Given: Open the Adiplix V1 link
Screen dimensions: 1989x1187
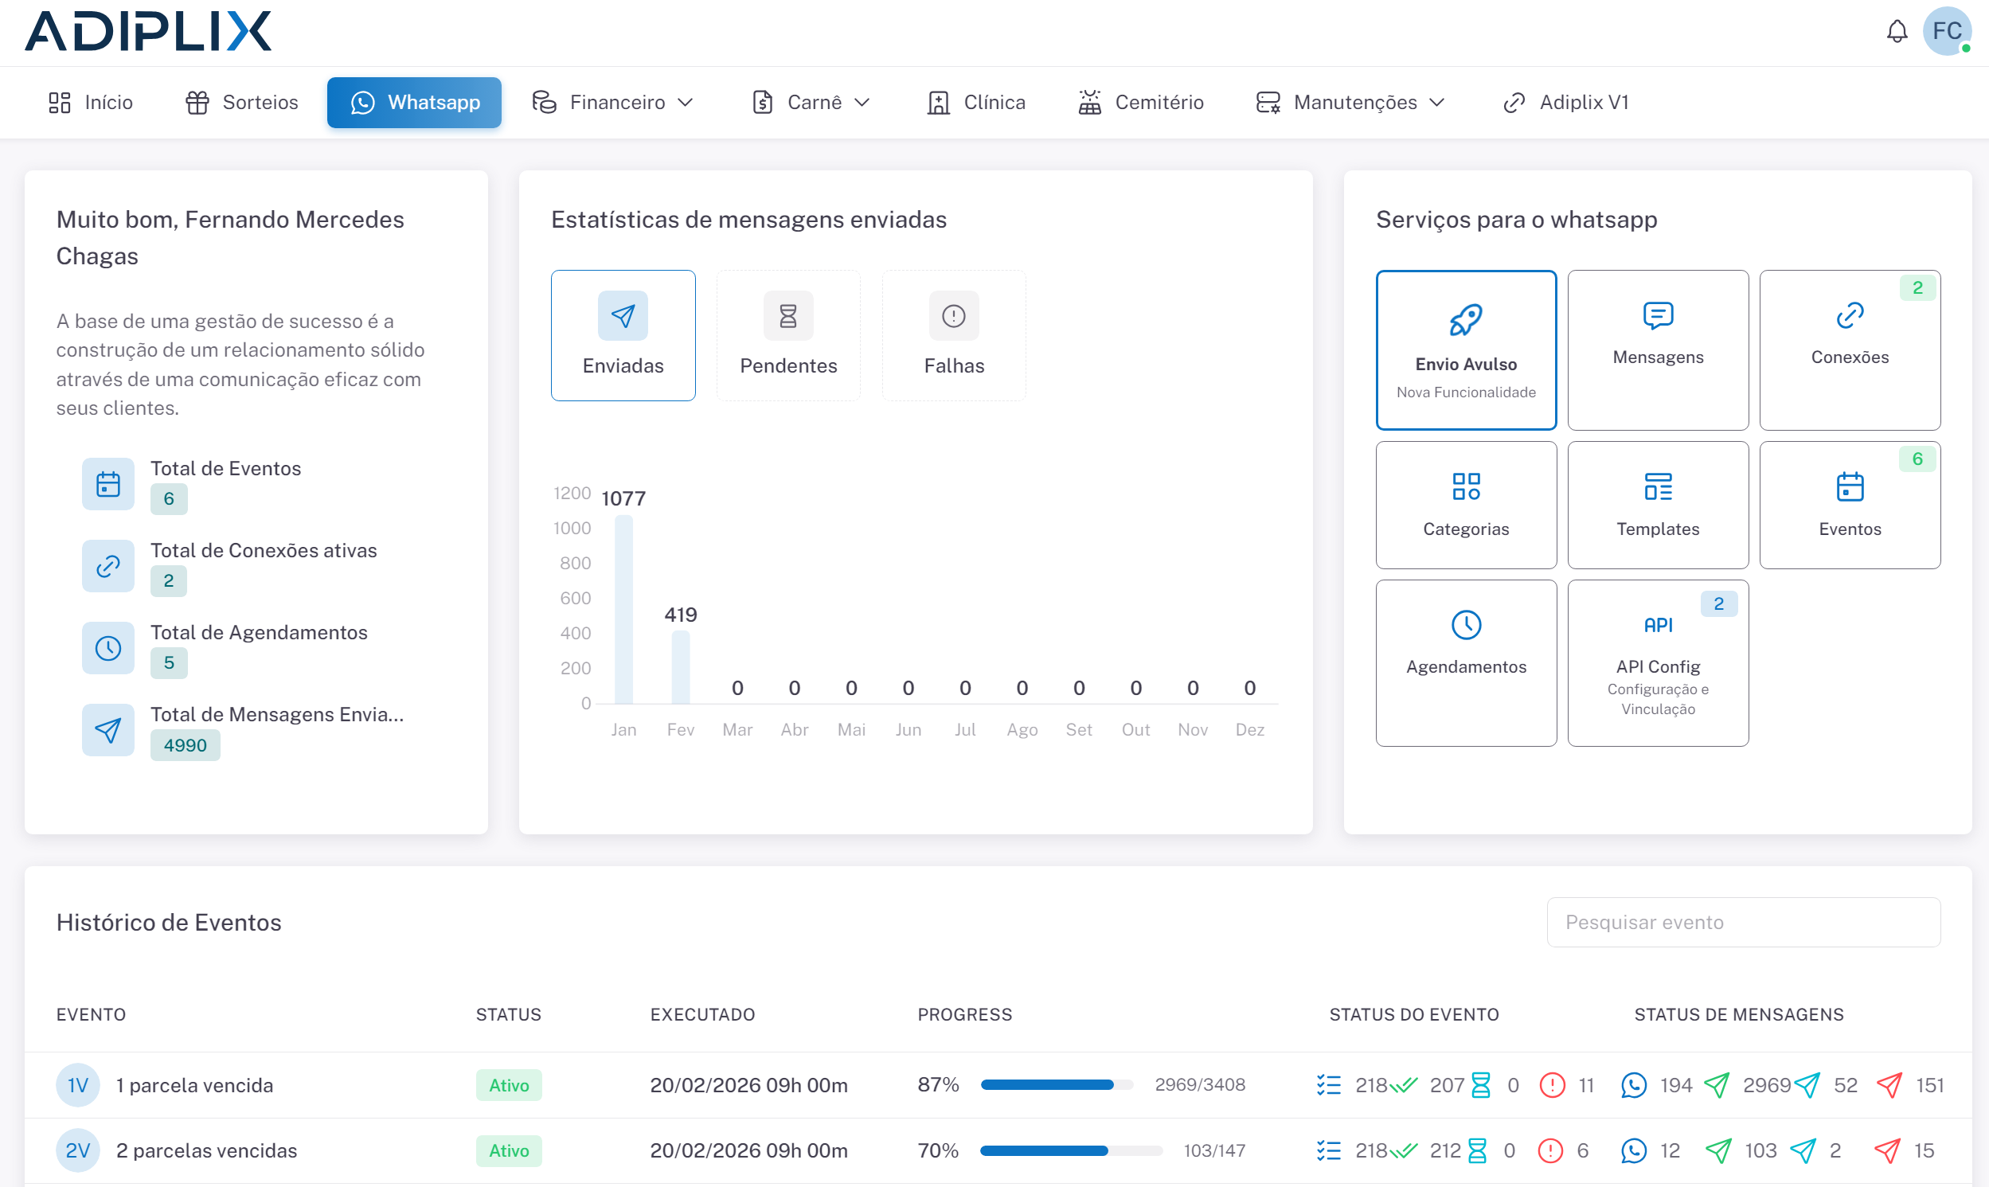Looking at the screenshot, I should click(1565, 103).
